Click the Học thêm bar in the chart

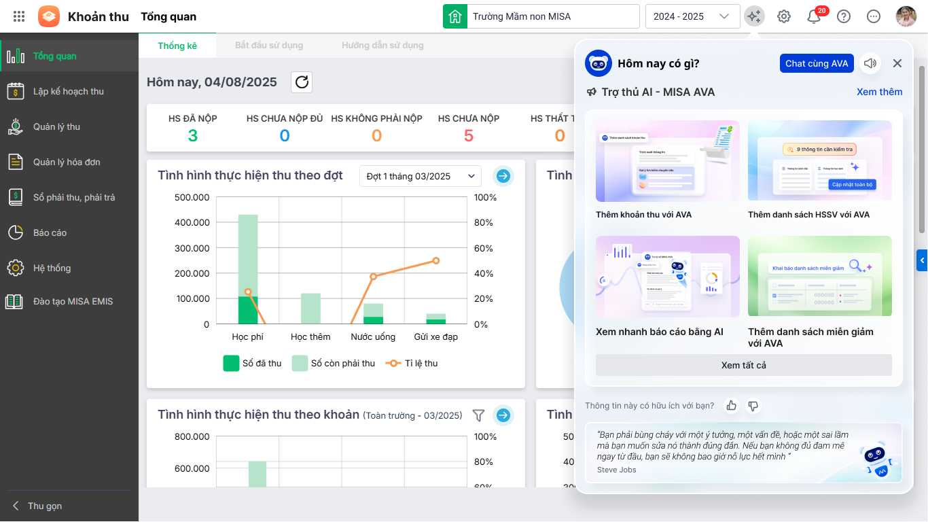(310, 309)
